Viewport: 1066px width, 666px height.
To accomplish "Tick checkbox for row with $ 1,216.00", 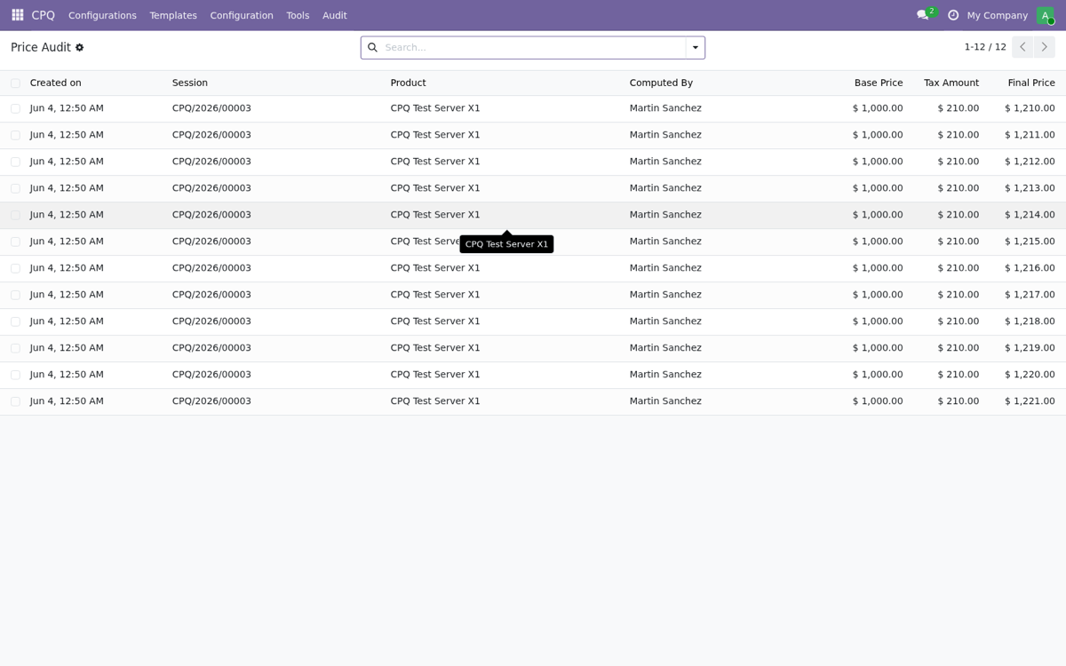I will point(15,268).
